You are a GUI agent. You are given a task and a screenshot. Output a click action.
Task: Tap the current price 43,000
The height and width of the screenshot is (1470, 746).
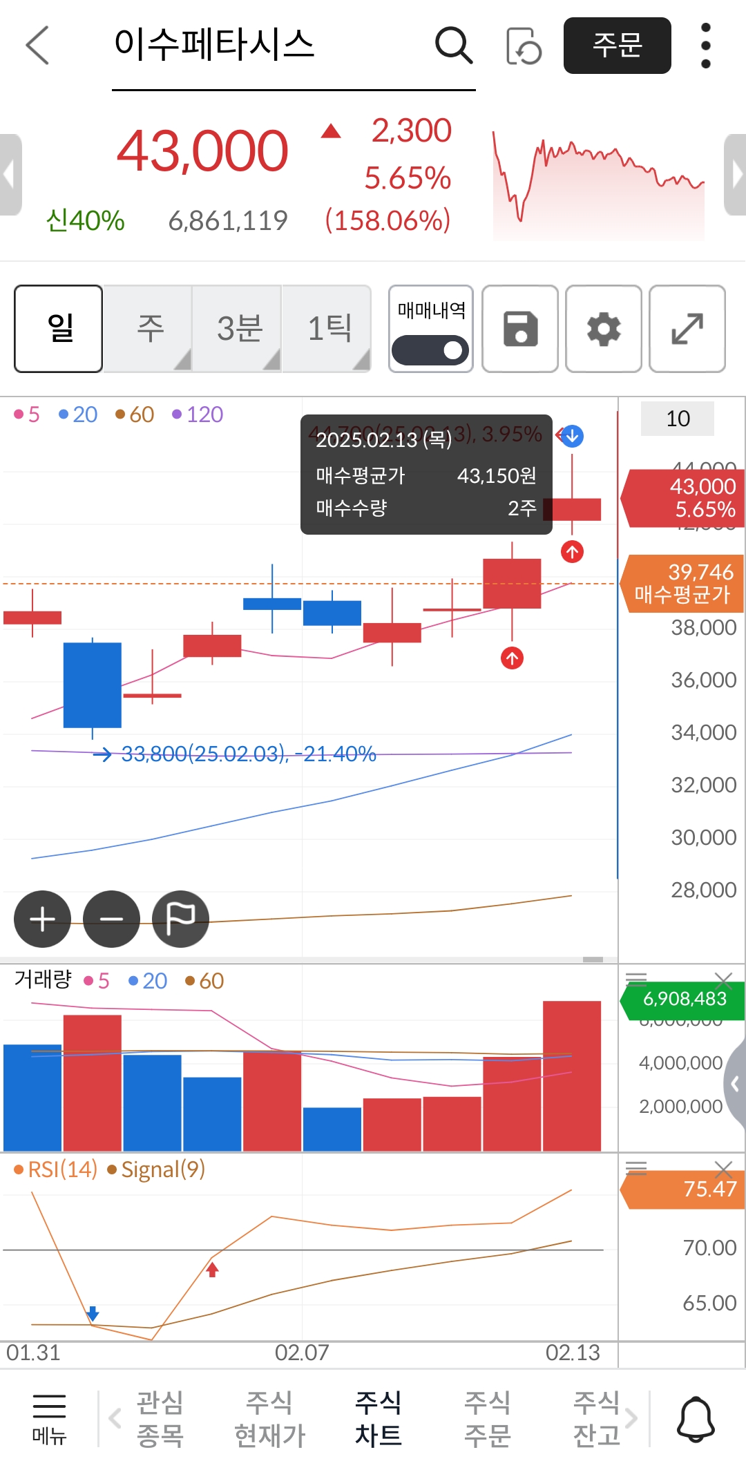pyautogui.click(x=202, y=151)
